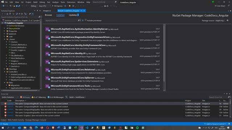232x130 pixels.
Task: Open the Add to Source Control menu
Action: [215, 124]
